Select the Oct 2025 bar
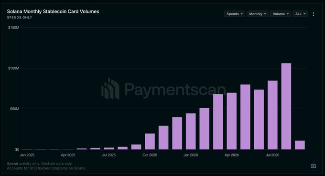 (150, 142)
